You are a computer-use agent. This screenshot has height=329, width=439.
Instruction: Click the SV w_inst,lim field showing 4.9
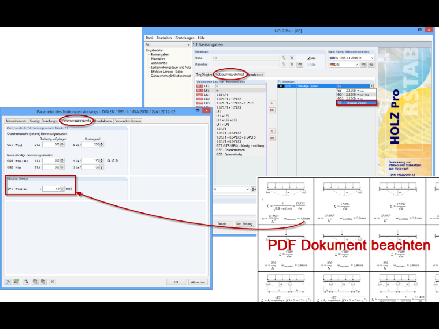[x=51, y=189]
